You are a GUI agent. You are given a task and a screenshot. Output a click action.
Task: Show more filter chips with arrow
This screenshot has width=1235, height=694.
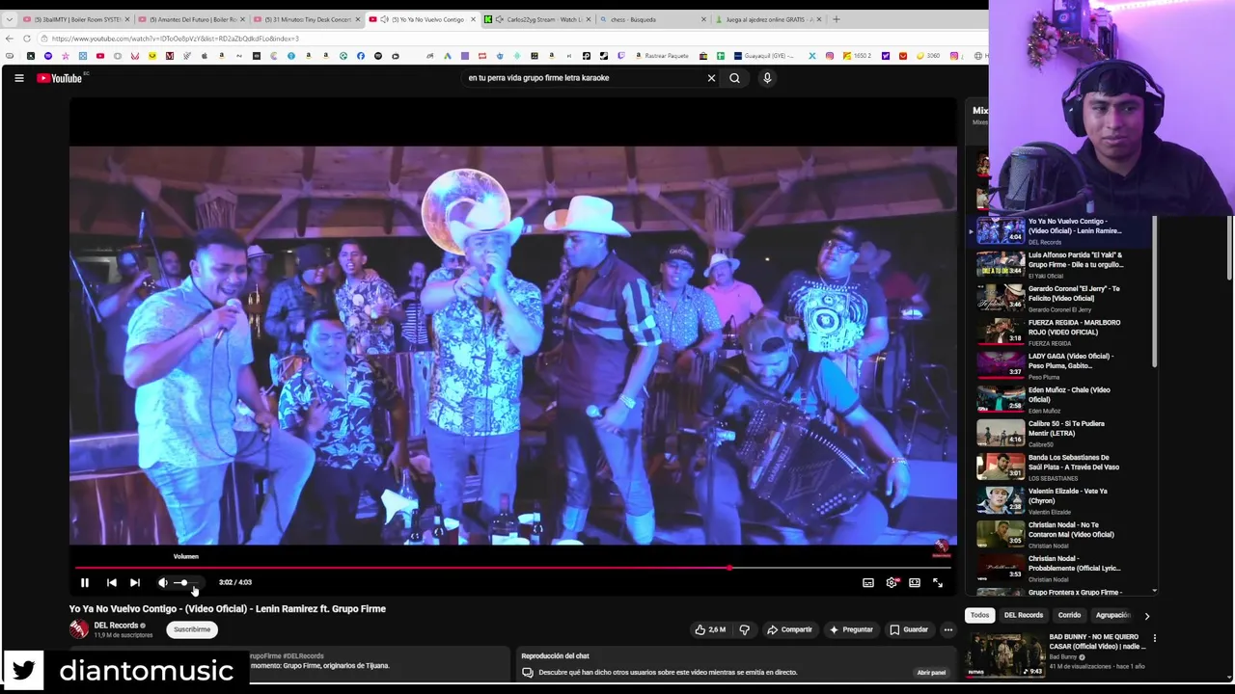1146,615
